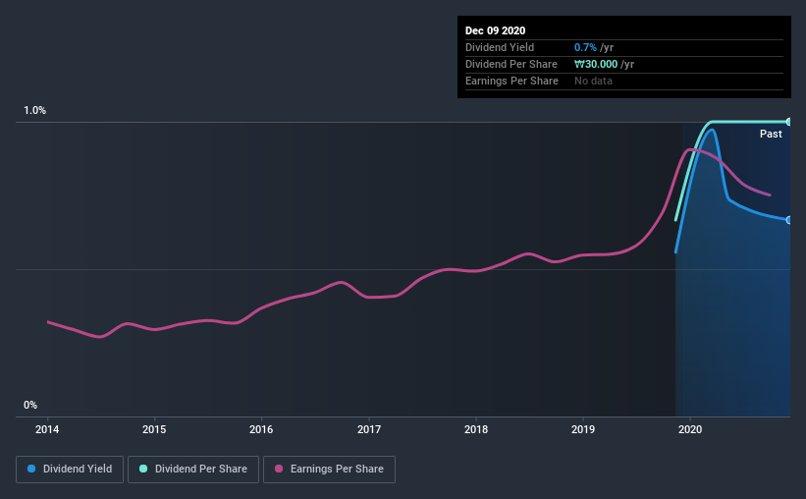Click the pink Earnings Per Share legend dot
The image size is (806, 499).
pos(279,469)
